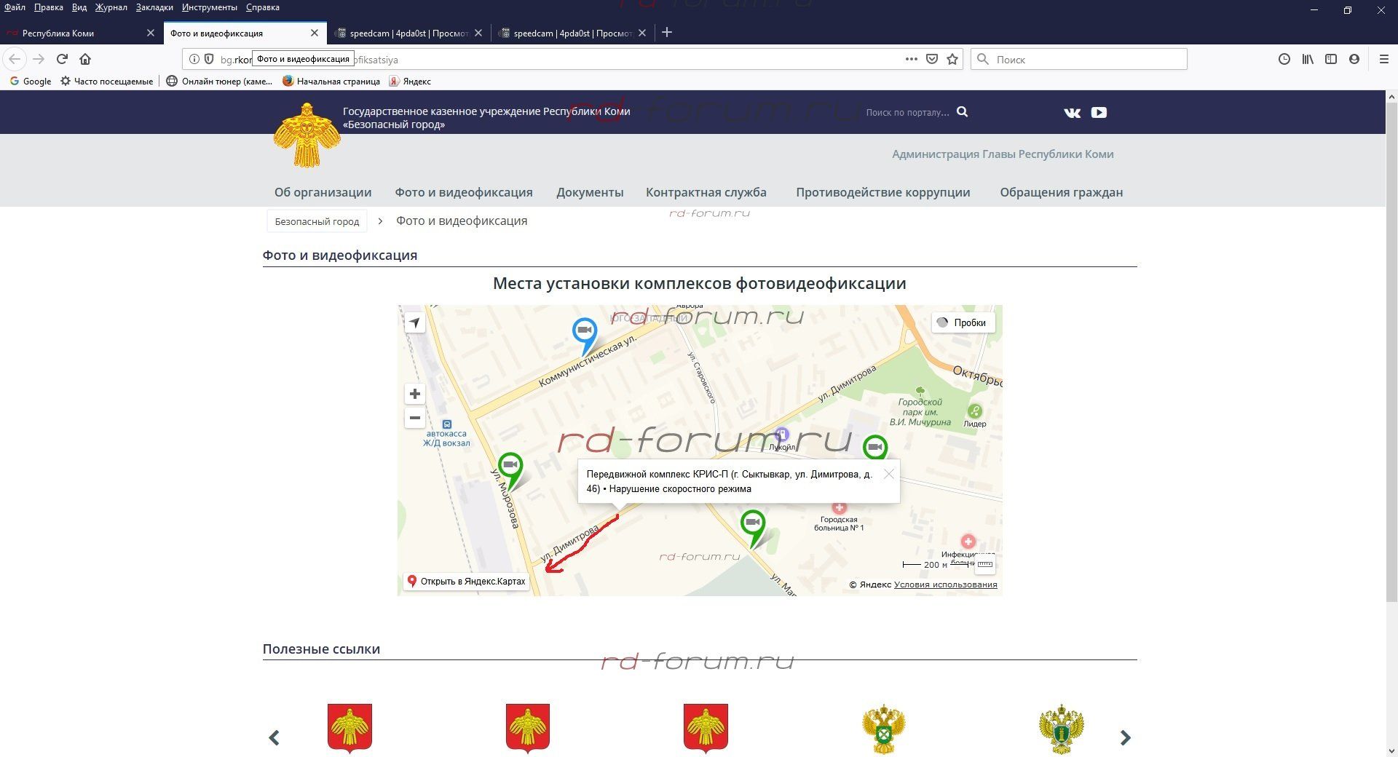Open the YouTube channel icon
The width and height of the screenshot is (1398, 757).
1099,112
